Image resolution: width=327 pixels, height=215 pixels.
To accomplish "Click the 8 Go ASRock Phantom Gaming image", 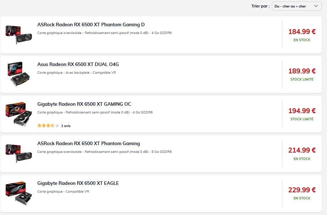I will coord(18,153).
